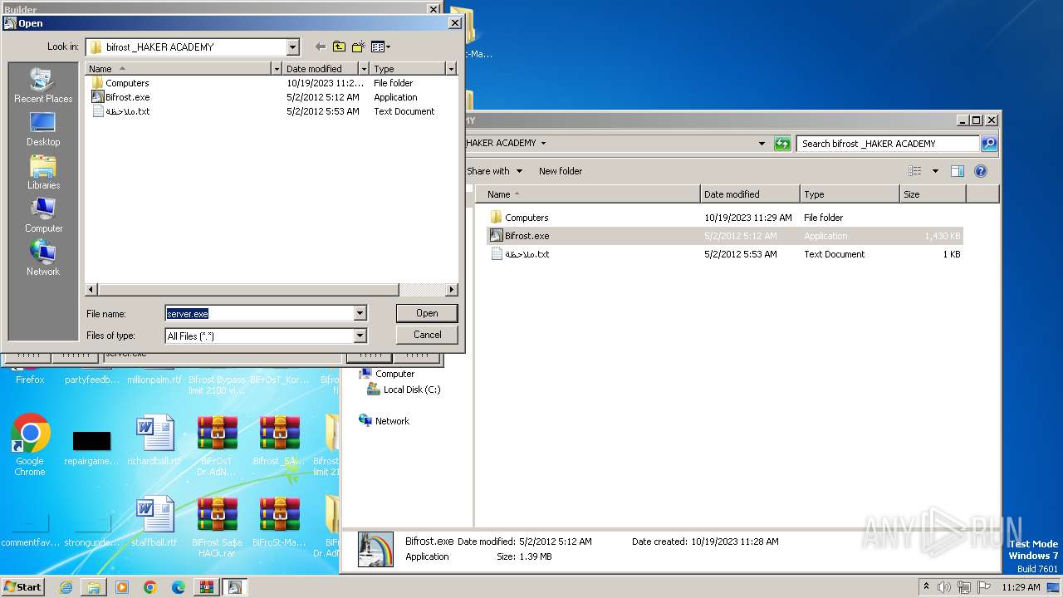Image resolution: width=1063 pixels, height=598 pixels.
Task: Click New folder in Explorer toolbar
Action: click(561, 171)
